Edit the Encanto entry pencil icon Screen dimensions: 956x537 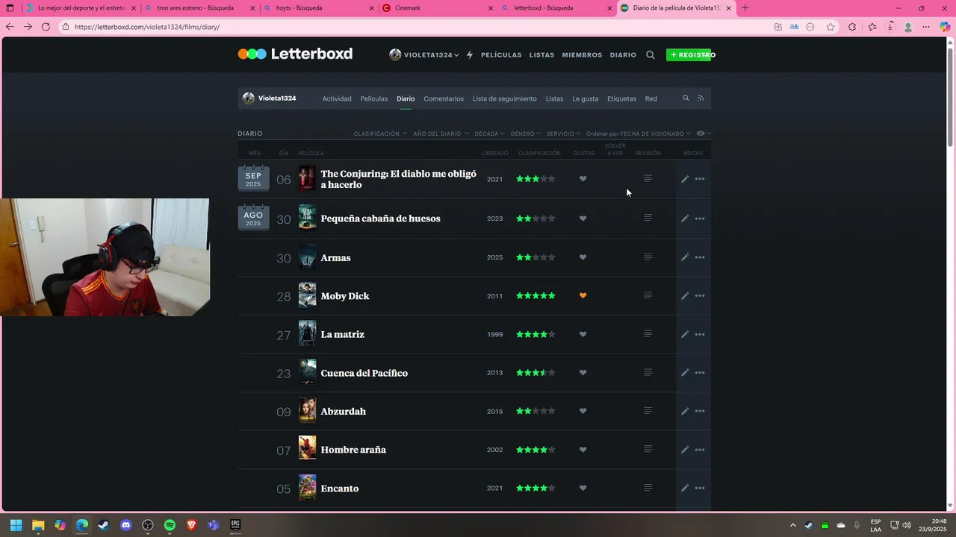point(685,488)
